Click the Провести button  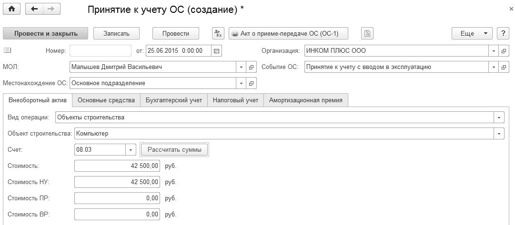tap(176, 33)
